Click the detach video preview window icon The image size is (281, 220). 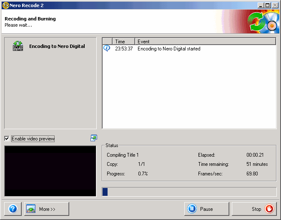pyautogui.click(x=93, y=138)
